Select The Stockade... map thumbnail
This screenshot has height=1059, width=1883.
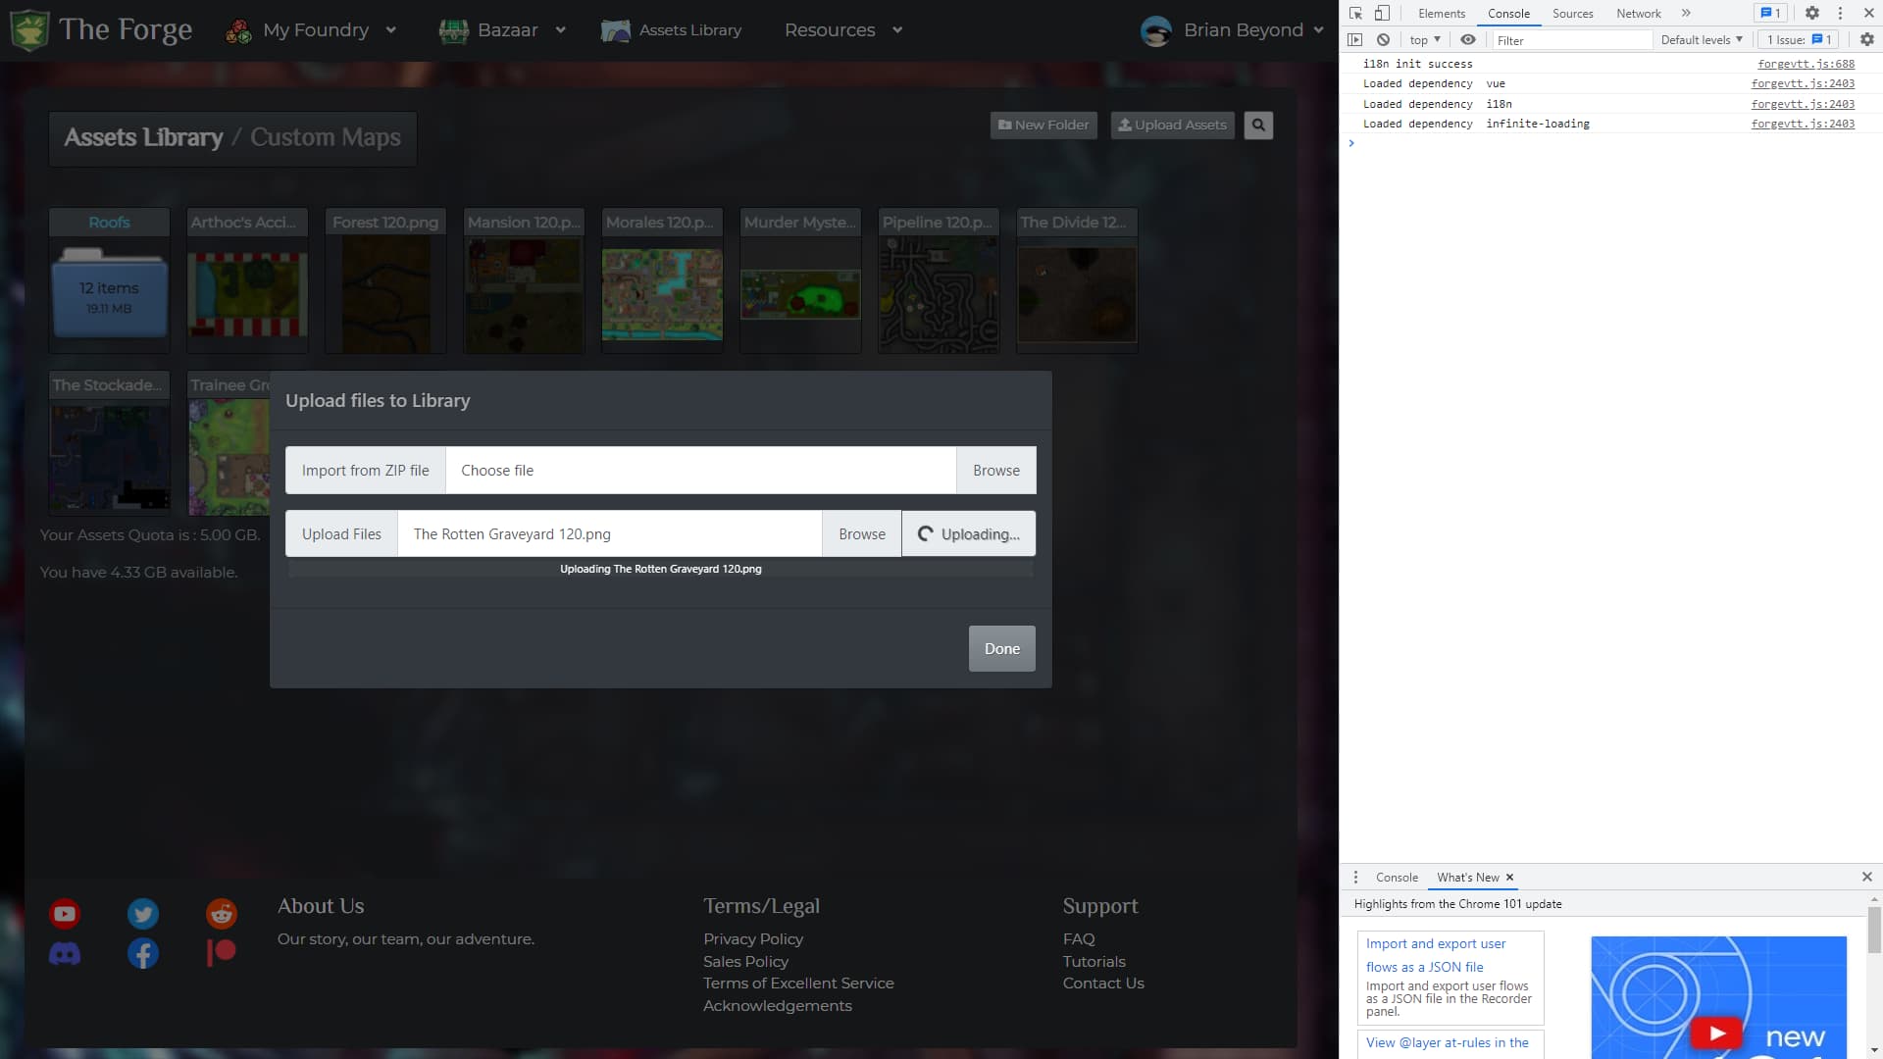pyautogui.click(x=109, y=443)
